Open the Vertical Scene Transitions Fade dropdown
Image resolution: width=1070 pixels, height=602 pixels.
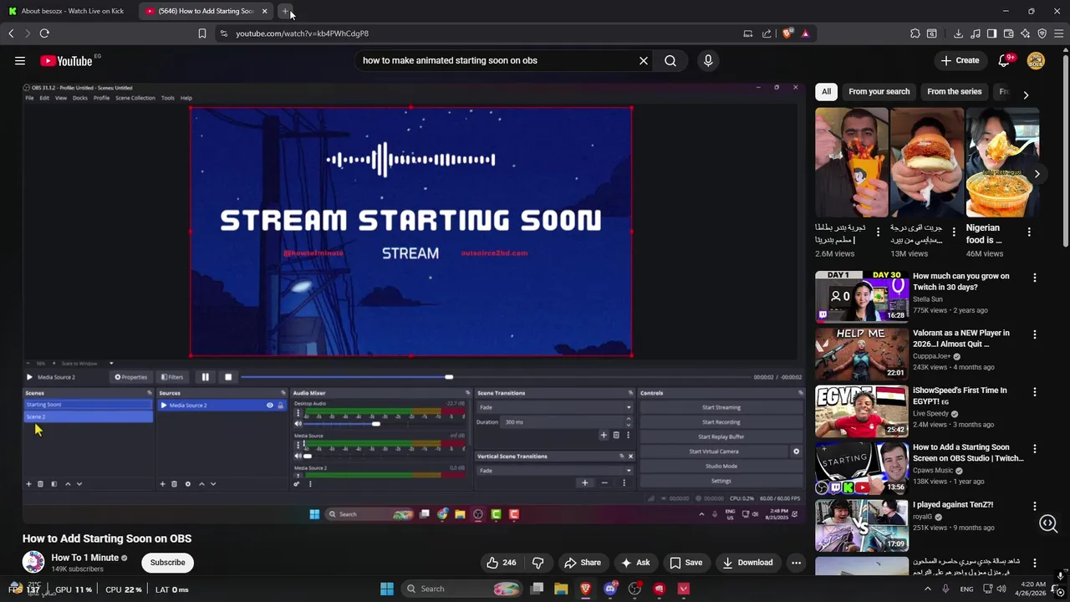554,471
